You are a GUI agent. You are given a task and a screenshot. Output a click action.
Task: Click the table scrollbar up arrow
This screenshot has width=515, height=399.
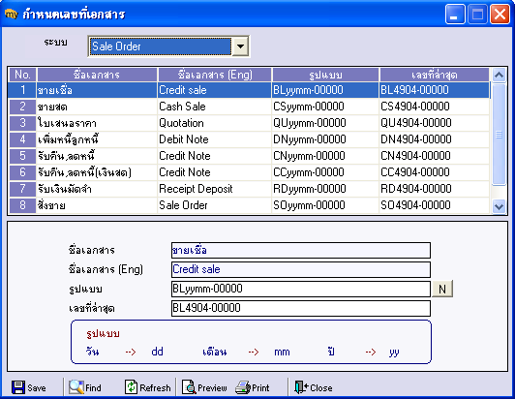(x=499, y=75)
